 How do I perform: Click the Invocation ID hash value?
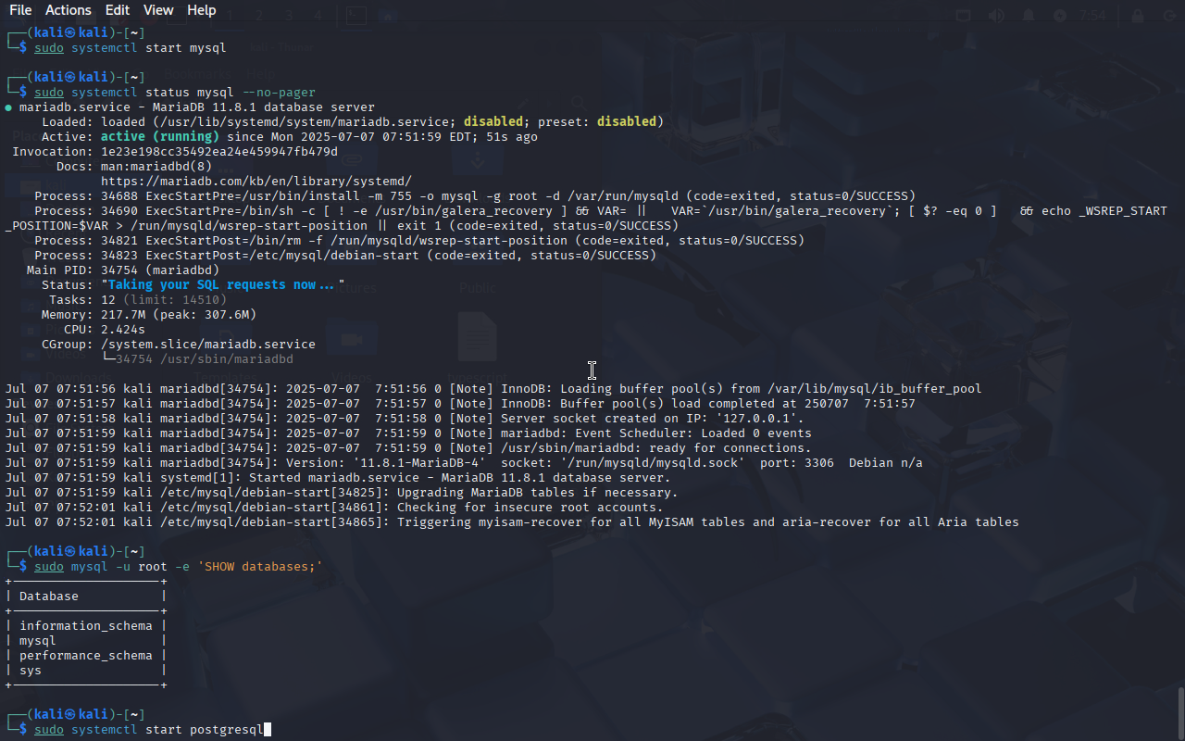pyautogui.click(x=218, y=152)
